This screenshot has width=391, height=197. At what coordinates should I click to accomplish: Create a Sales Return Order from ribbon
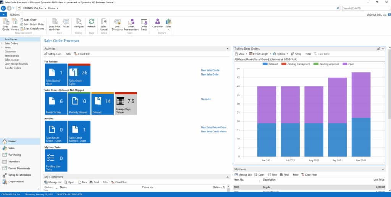[32, 24]
